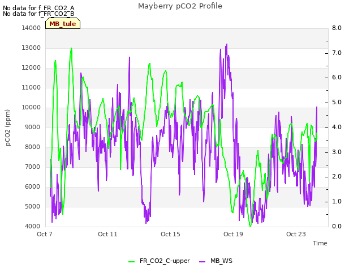The width and height of the screenshot is (362, 272).
Task: Click the 8000 left axis label
Action: click(33, 147)
